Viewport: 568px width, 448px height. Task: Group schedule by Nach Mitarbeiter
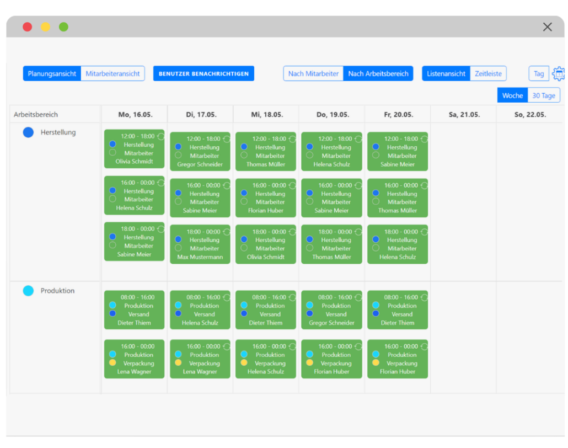pos(313,73)
